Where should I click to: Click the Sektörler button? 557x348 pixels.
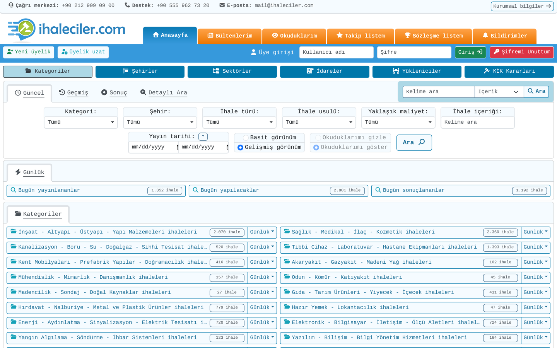[232, 72]
